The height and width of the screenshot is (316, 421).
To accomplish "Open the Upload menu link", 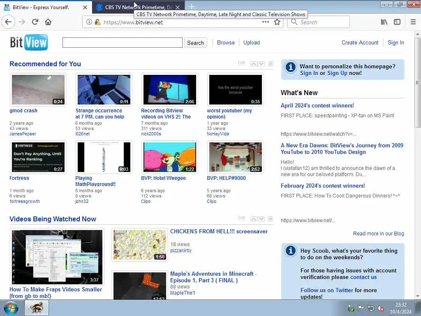I will (252, 42).
